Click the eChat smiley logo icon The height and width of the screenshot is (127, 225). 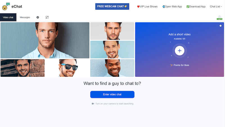pyautogui.click(x=6, y=6)
